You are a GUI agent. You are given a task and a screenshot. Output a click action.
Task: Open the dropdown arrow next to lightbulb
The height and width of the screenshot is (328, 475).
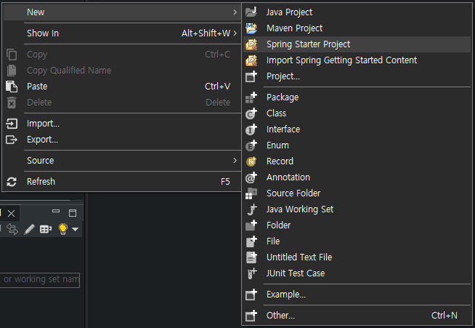pos(75,229)
